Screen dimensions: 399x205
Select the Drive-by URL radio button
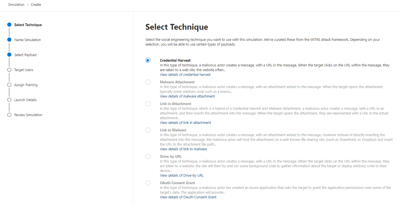pos(148,156)
